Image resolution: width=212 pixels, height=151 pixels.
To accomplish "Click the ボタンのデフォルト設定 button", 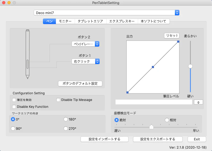I will [80, 83].
